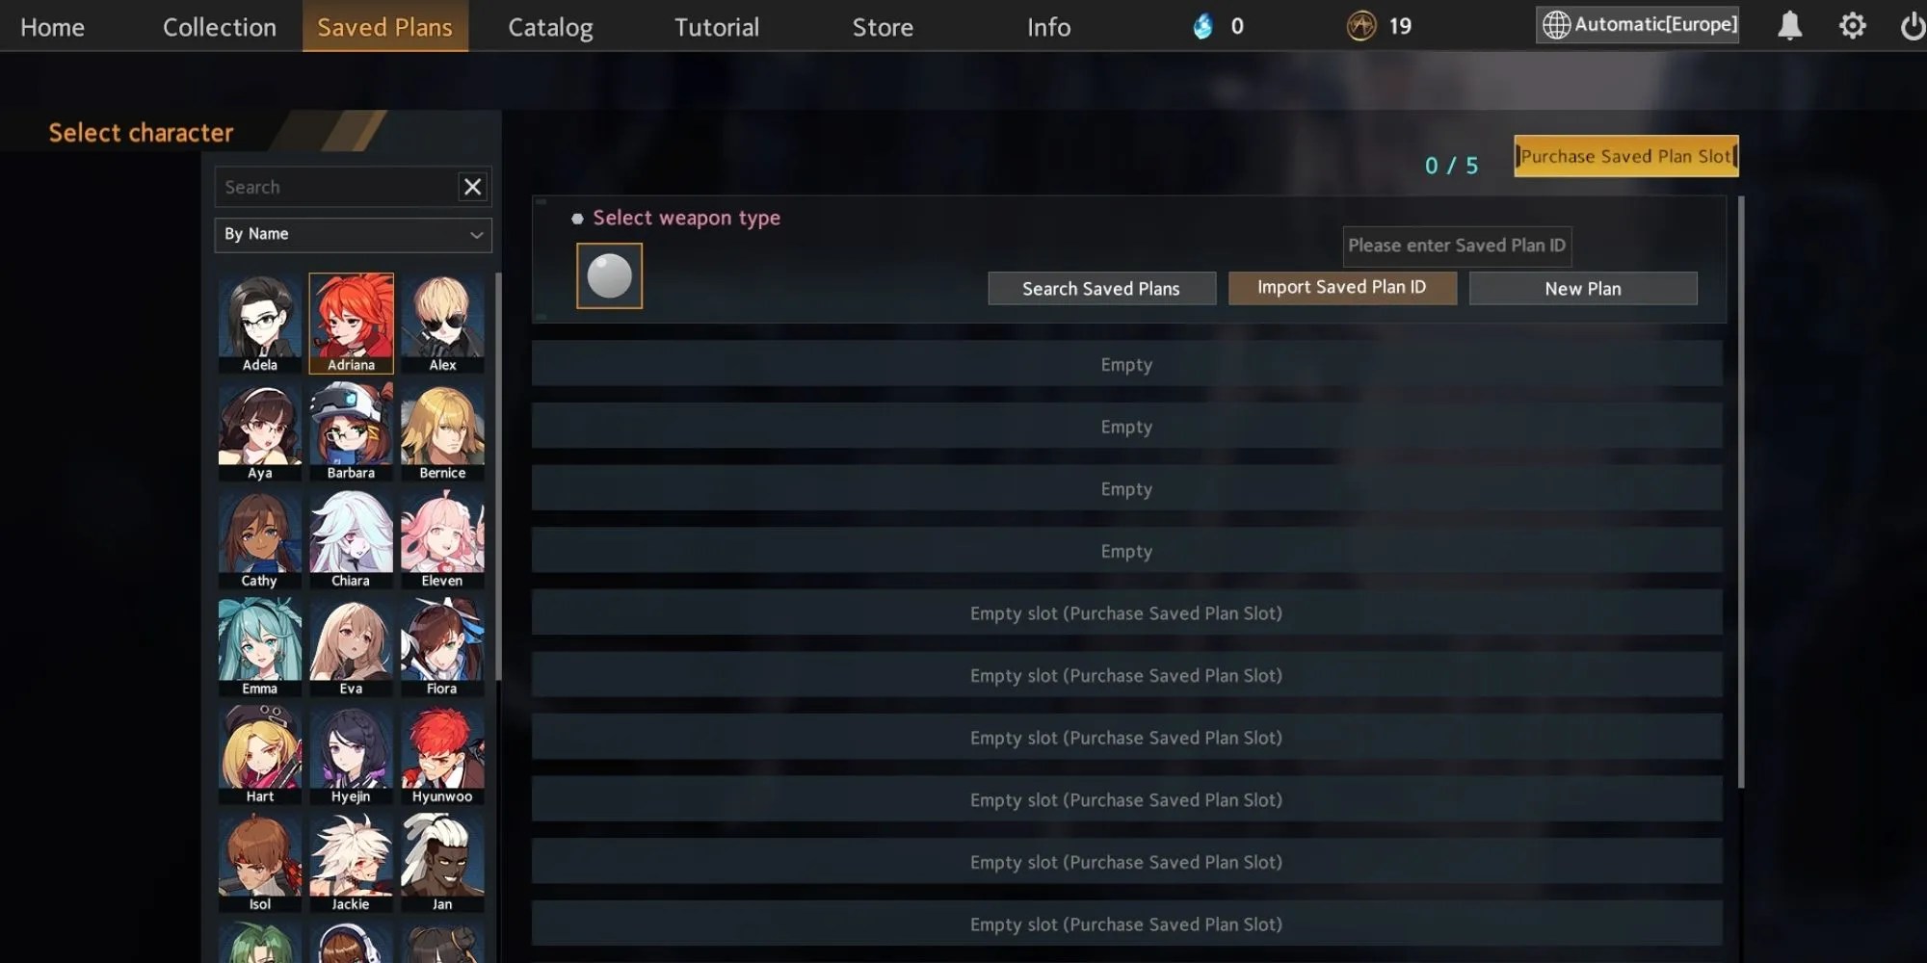1927x963 pixels.
Task: Open the Collection tab
Action: [220, 27]
